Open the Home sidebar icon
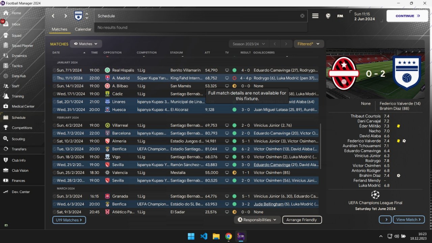This screenshot has width=432, height=243. 6,13
